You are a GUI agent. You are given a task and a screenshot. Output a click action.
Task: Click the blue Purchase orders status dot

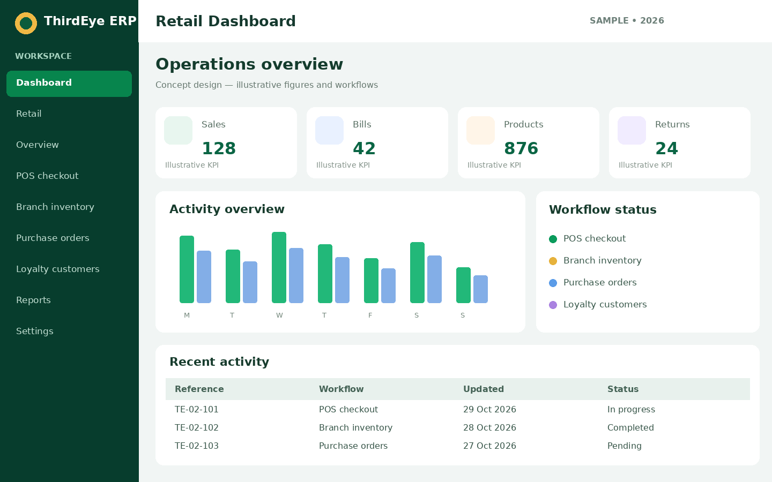[x=553, y=283]
